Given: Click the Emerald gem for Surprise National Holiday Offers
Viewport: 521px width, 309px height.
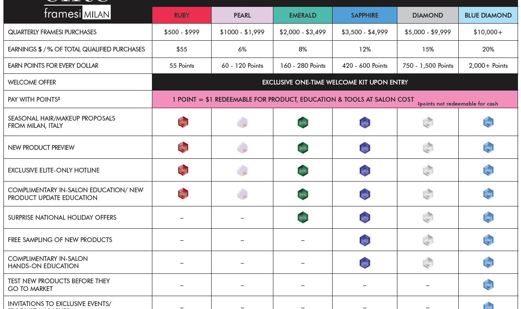Looking at the screenshot, I should 303,218.
